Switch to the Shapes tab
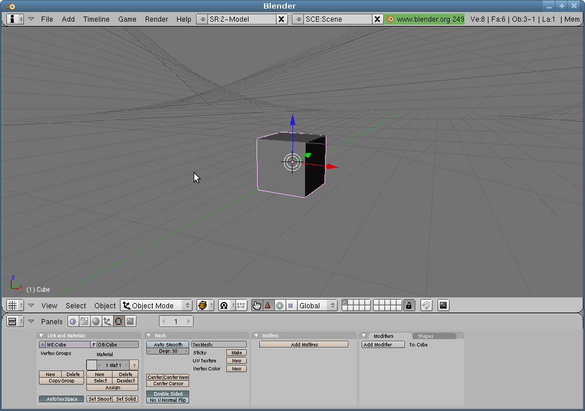The image size is (585, 411). (x=426, y=336)
